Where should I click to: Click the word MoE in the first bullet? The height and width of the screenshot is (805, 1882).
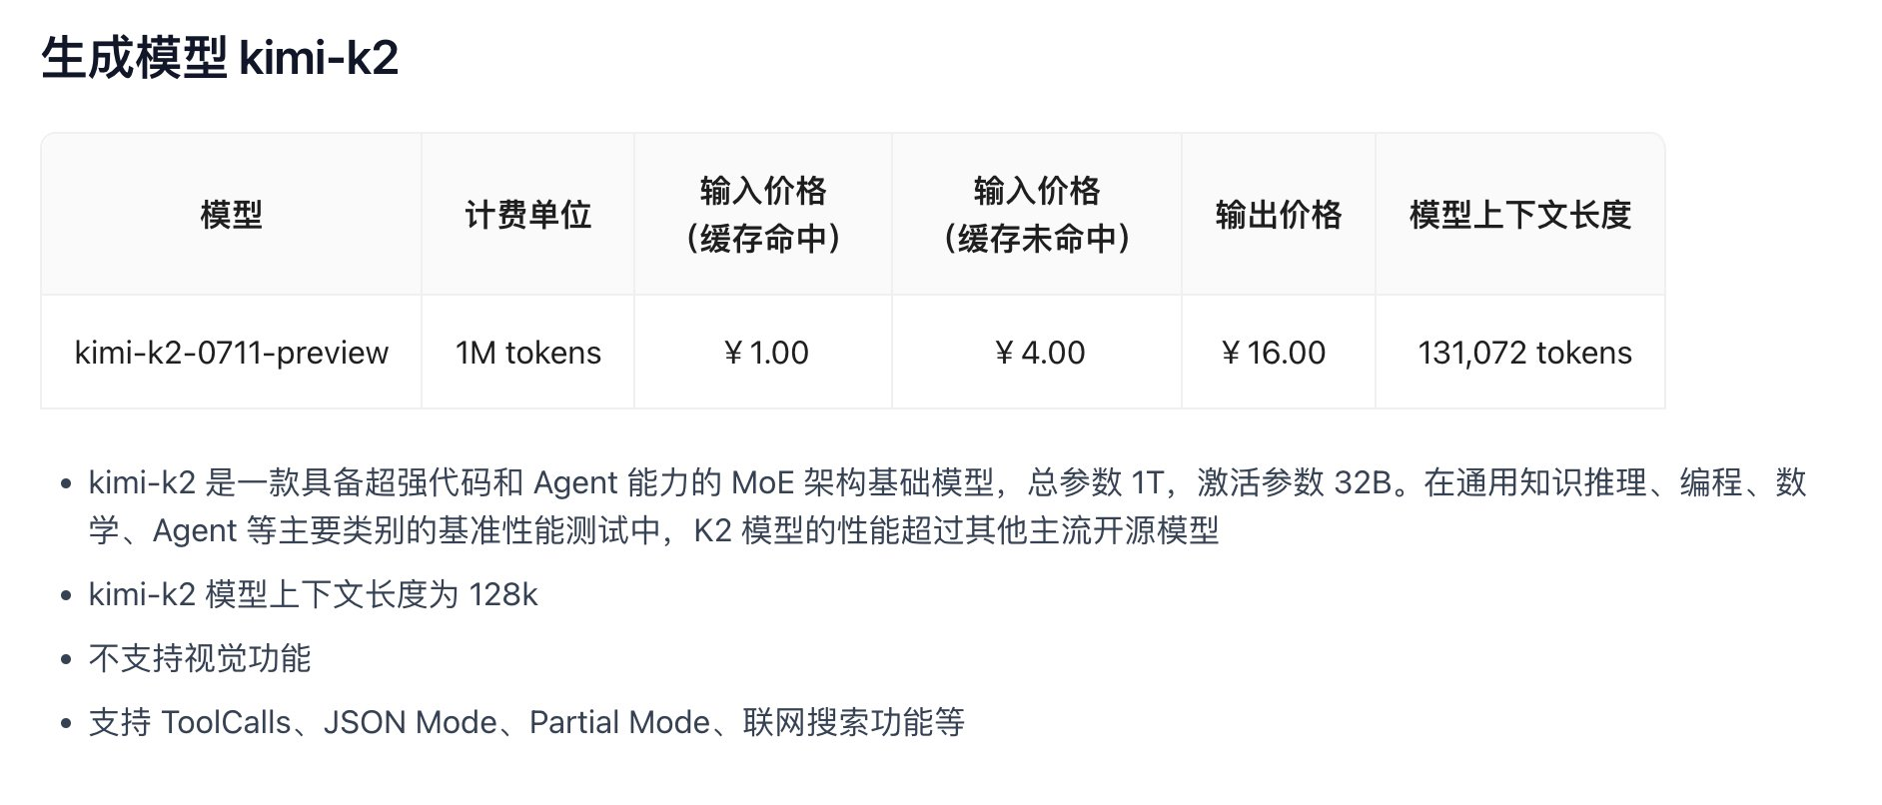point(763,483)
